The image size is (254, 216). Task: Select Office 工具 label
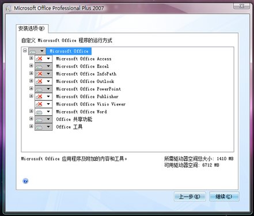tap(69, 127)
